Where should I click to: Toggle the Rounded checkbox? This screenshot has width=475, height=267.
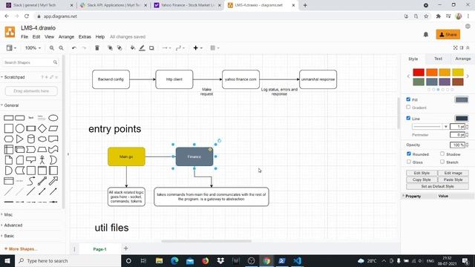point(409,154)
